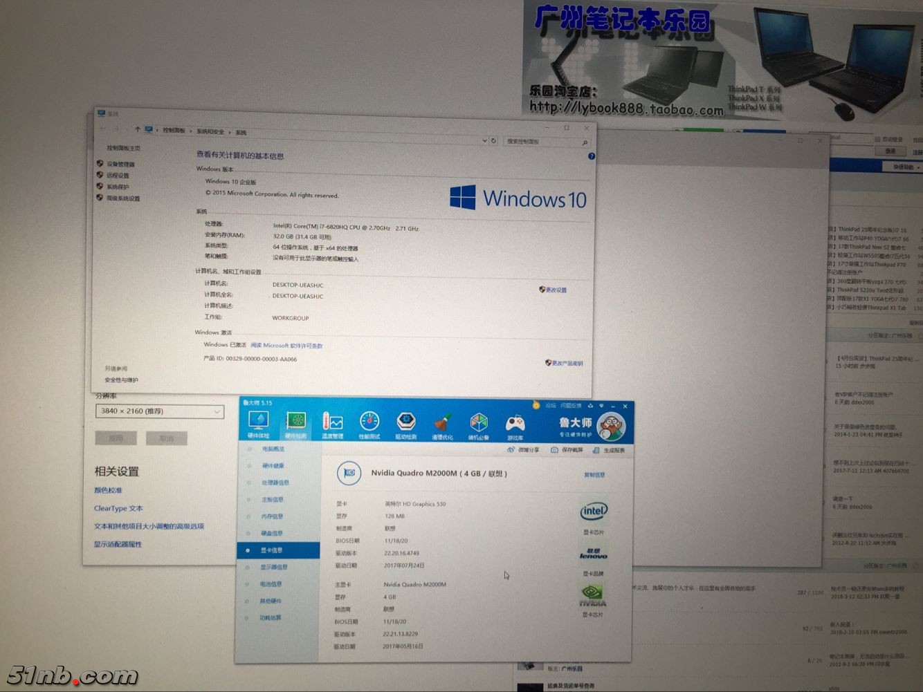The image size is (923, 692).
Task: Open 设备管理器 Device Manager link
Action: tap(120, 165)
